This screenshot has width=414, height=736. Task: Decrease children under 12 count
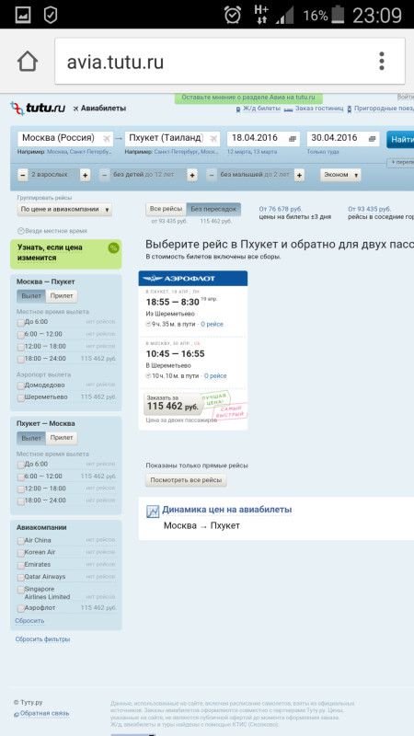pyautogui.click(x=105, y=175)
